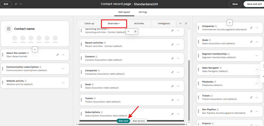Show info for Communication subscriptions card
This screenshot has height=126, width=264.
click(41, 67)
